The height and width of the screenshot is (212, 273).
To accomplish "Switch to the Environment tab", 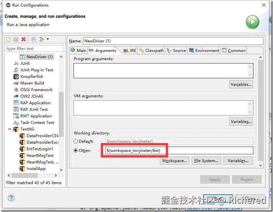I will coord(204,50).
